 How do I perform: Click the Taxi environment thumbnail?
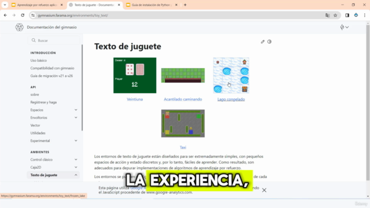[183, 123]
